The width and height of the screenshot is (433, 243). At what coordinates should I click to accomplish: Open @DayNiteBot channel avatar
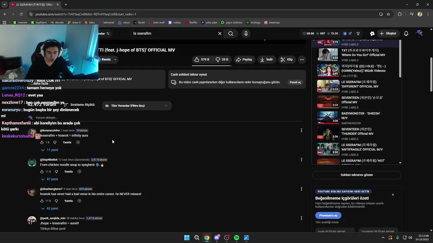point(32,162)
